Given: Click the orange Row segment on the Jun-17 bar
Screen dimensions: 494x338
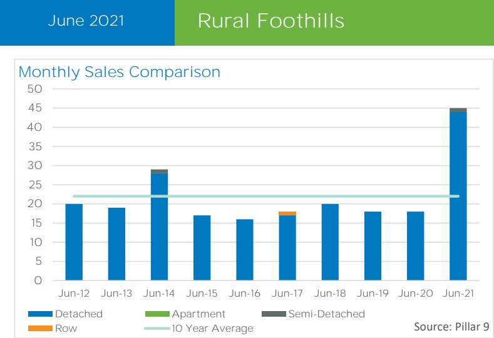Looking at the screenshot, I should [287, 213].
